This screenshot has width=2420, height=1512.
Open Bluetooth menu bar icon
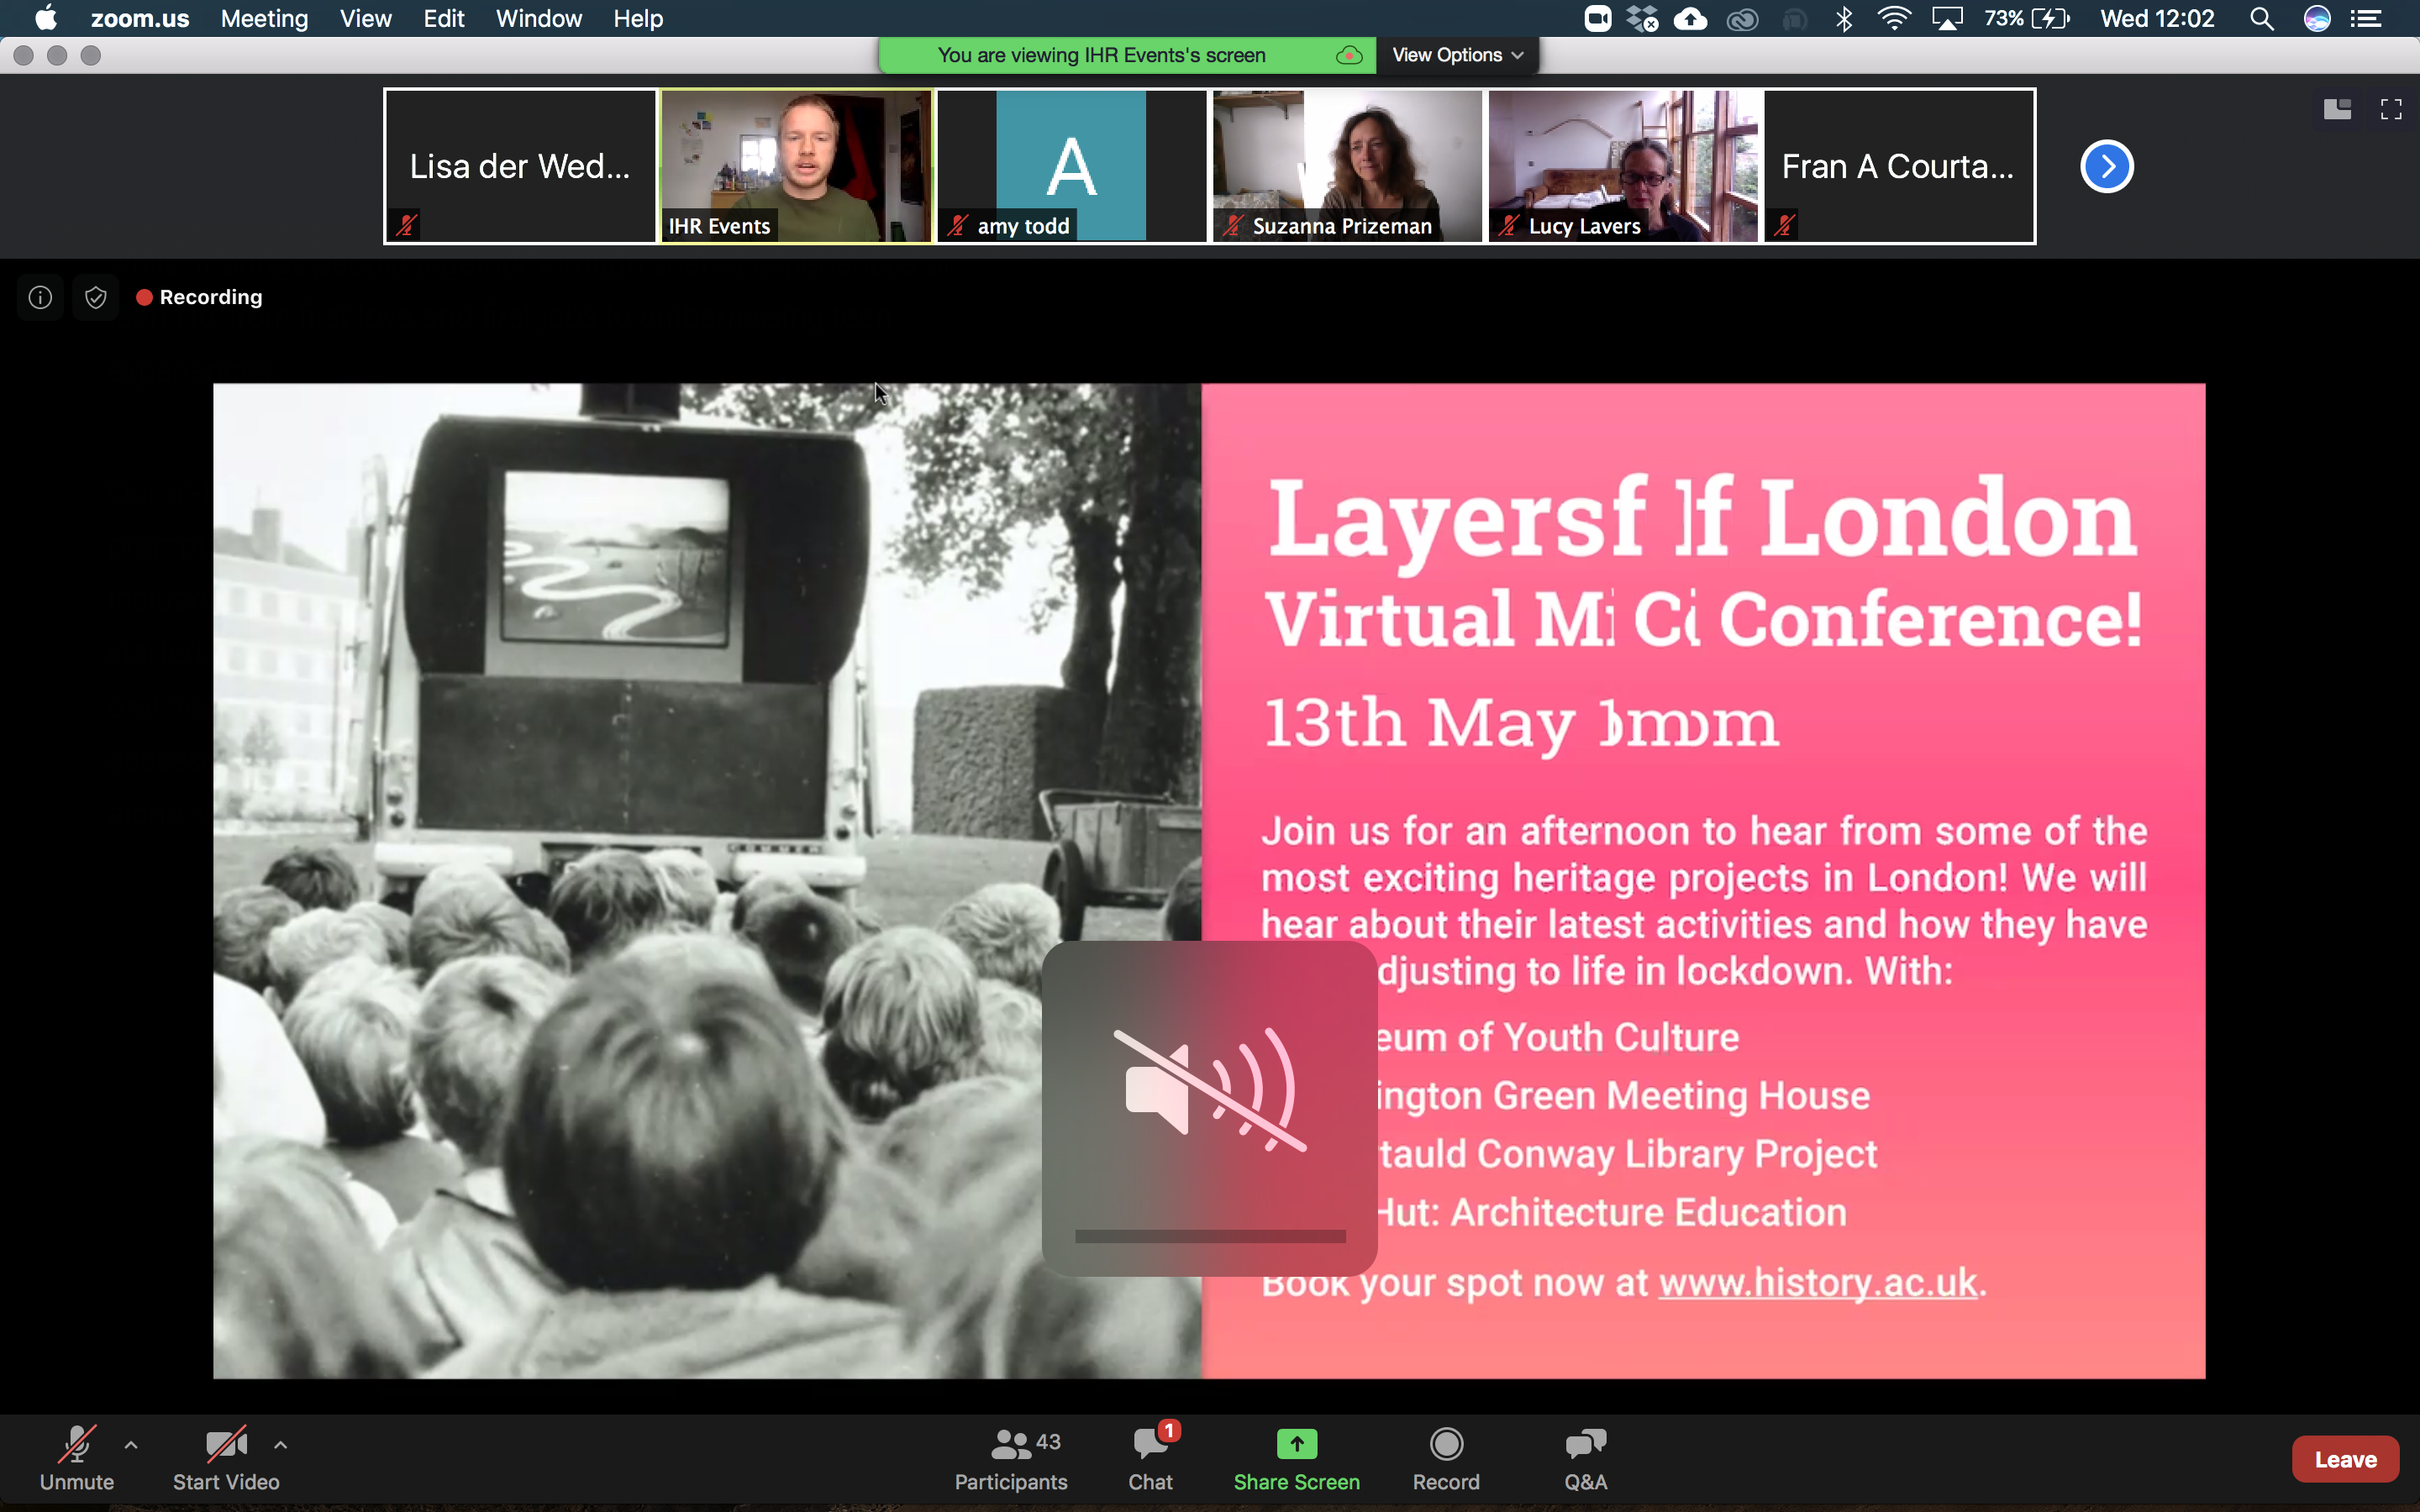[1845, 18]
